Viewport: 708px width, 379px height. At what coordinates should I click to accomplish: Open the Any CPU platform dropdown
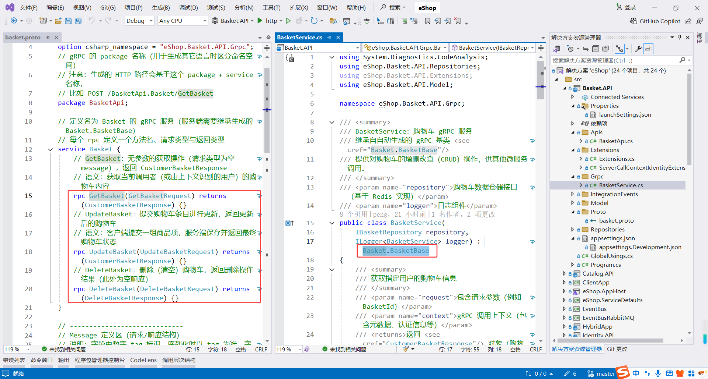coord(182,21)
